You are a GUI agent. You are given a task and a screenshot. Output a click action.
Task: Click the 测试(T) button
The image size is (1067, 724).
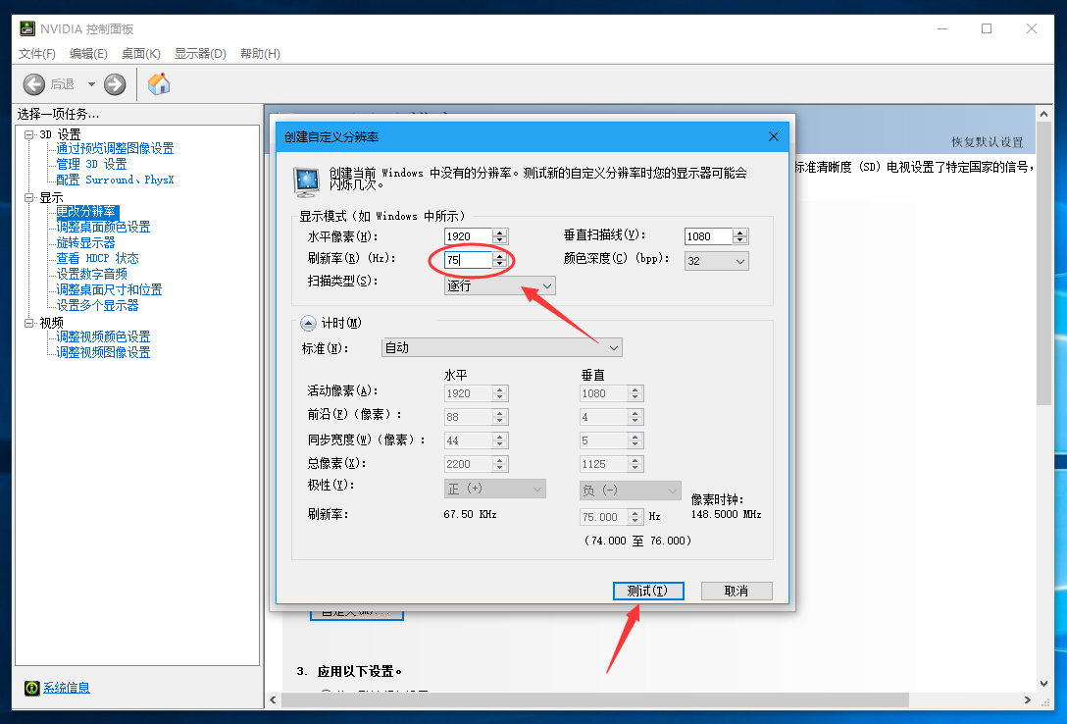pos(648,591)
